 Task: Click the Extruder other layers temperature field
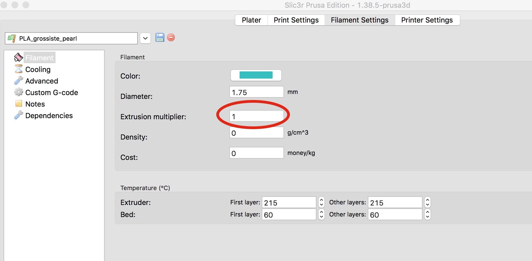395,202
